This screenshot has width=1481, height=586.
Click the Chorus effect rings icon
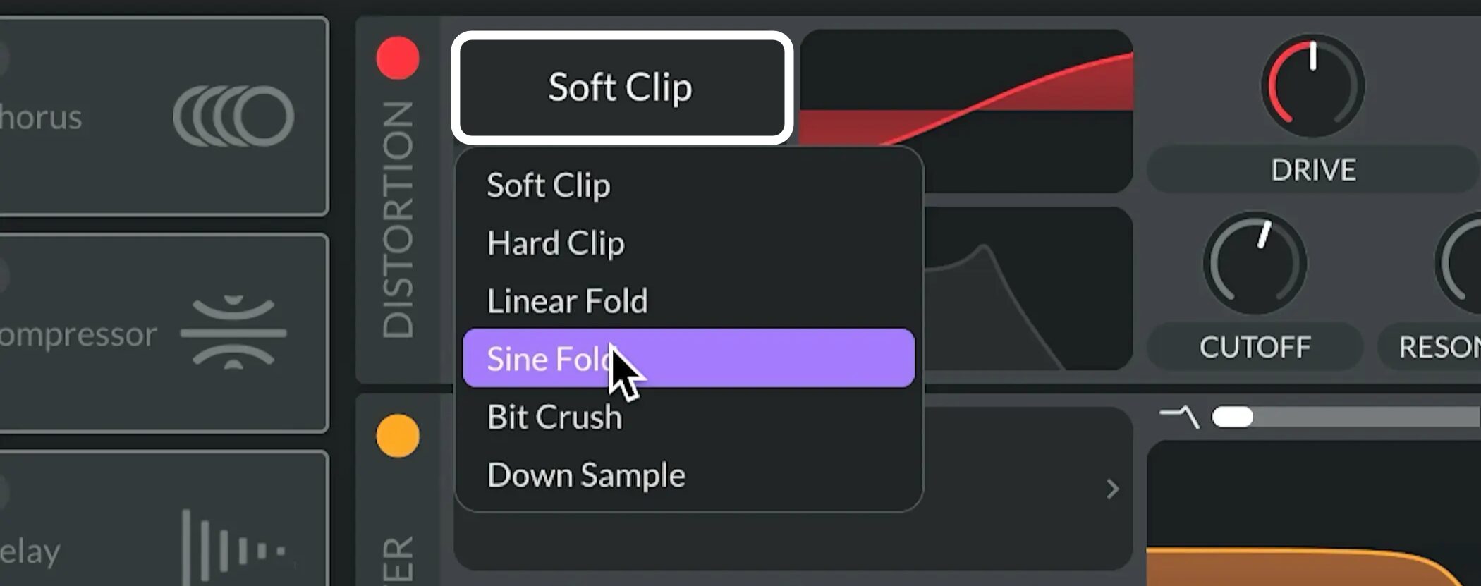(233, 116)
